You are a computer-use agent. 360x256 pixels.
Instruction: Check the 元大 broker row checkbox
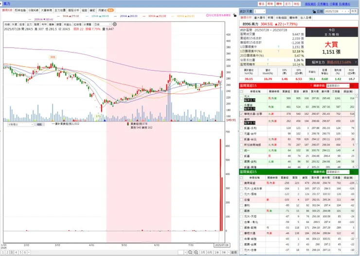pyautogui.click(x=241, y=98)
